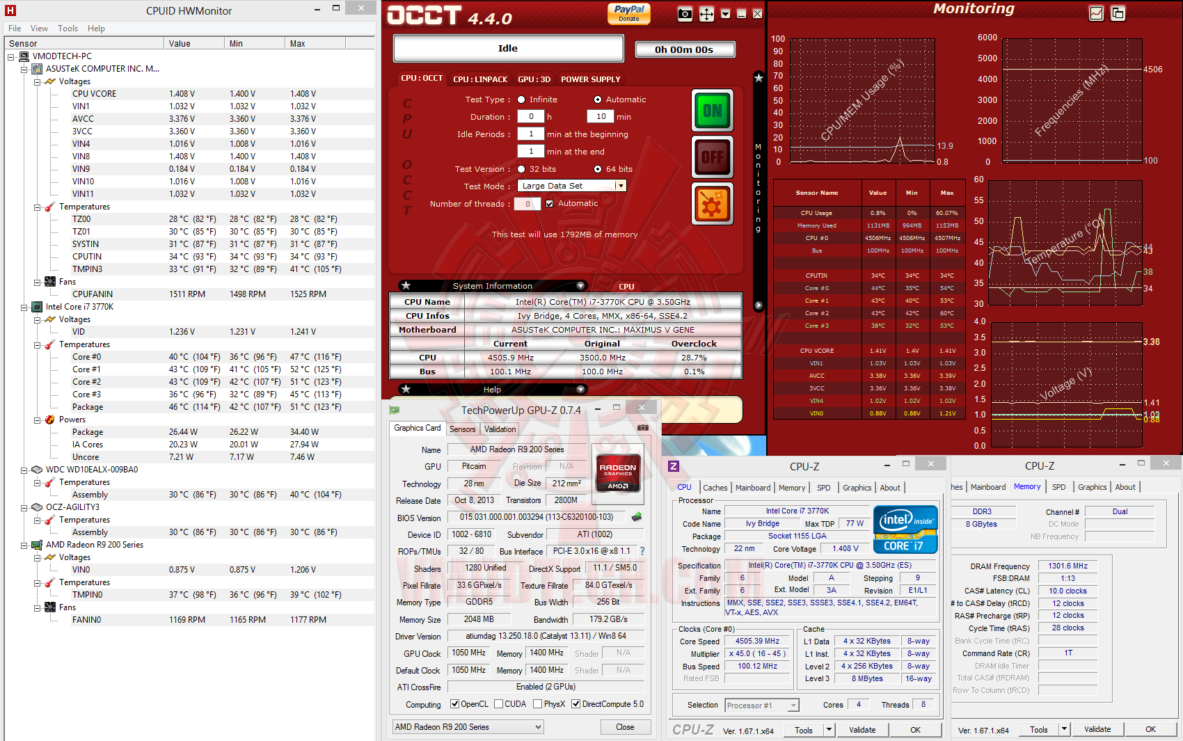Click the GPU-Z title bar card icon

click(x=395, y=411)
